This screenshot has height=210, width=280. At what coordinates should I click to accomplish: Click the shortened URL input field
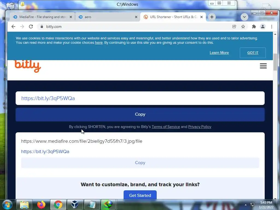tap(140, 98)
